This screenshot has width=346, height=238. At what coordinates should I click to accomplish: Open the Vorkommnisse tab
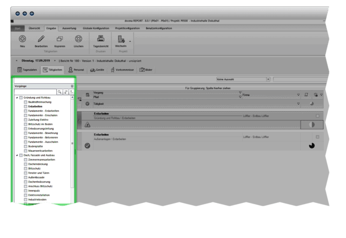click(x=122, y=70)
